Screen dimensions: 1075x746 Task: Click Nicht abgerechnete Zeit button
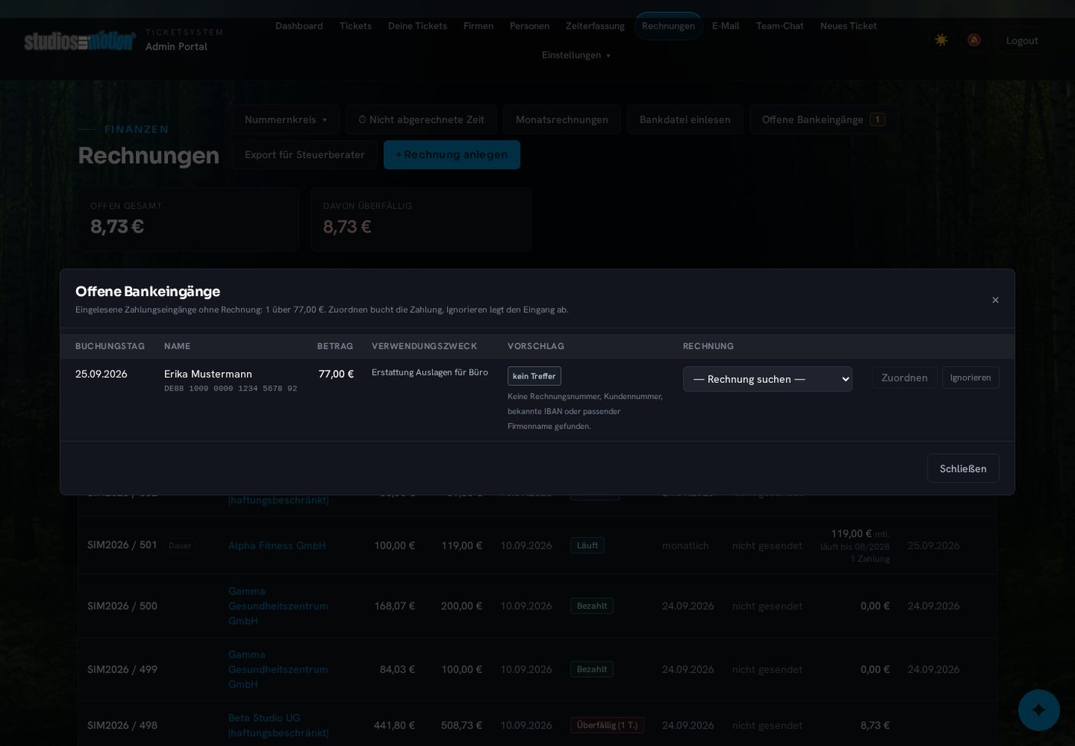[x=421, y=120]
